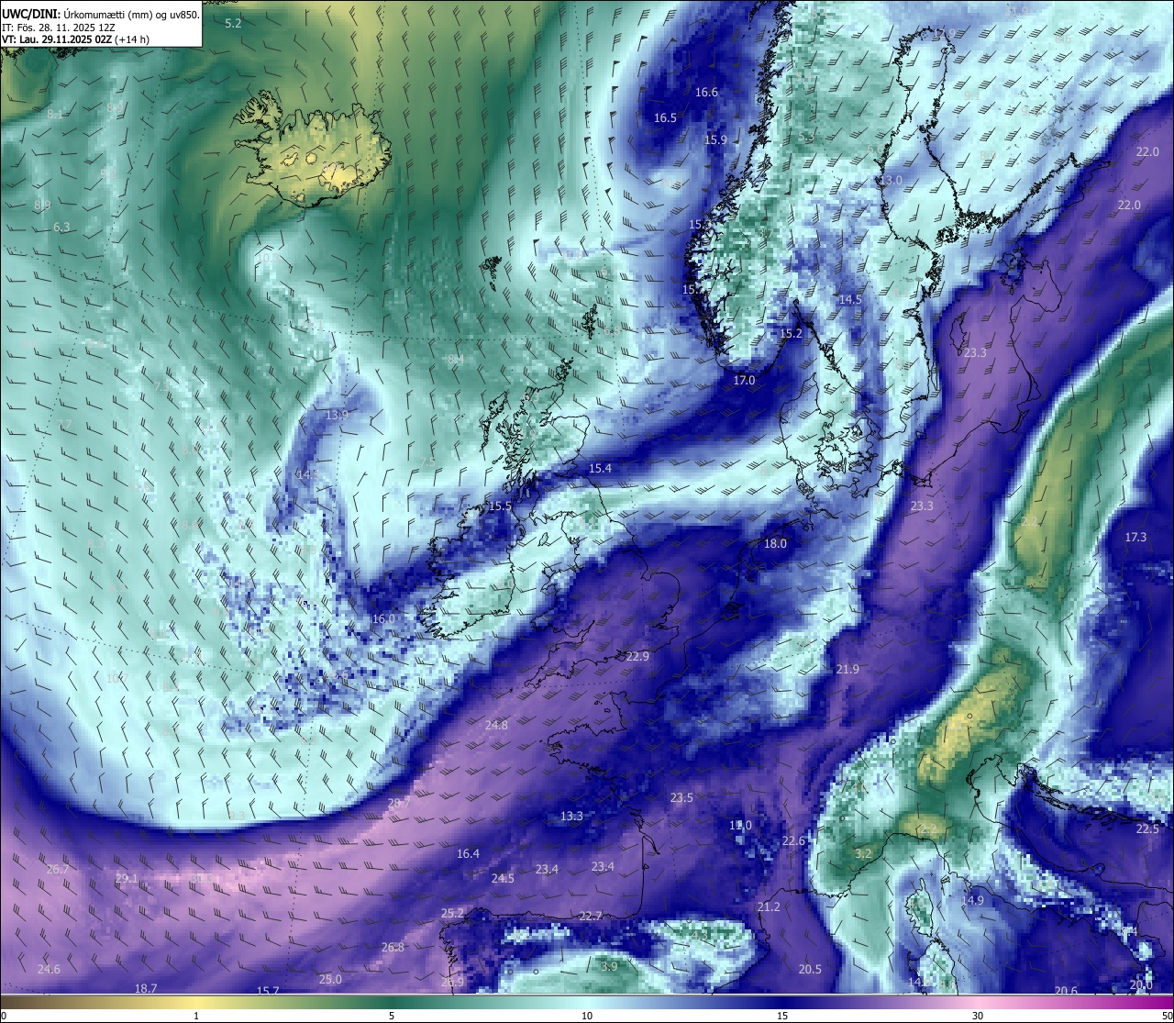Image resolution: width=1174 pixels, height=1023 pixels.
Task: Click the 16.5 value label
Action: (665, 117)
